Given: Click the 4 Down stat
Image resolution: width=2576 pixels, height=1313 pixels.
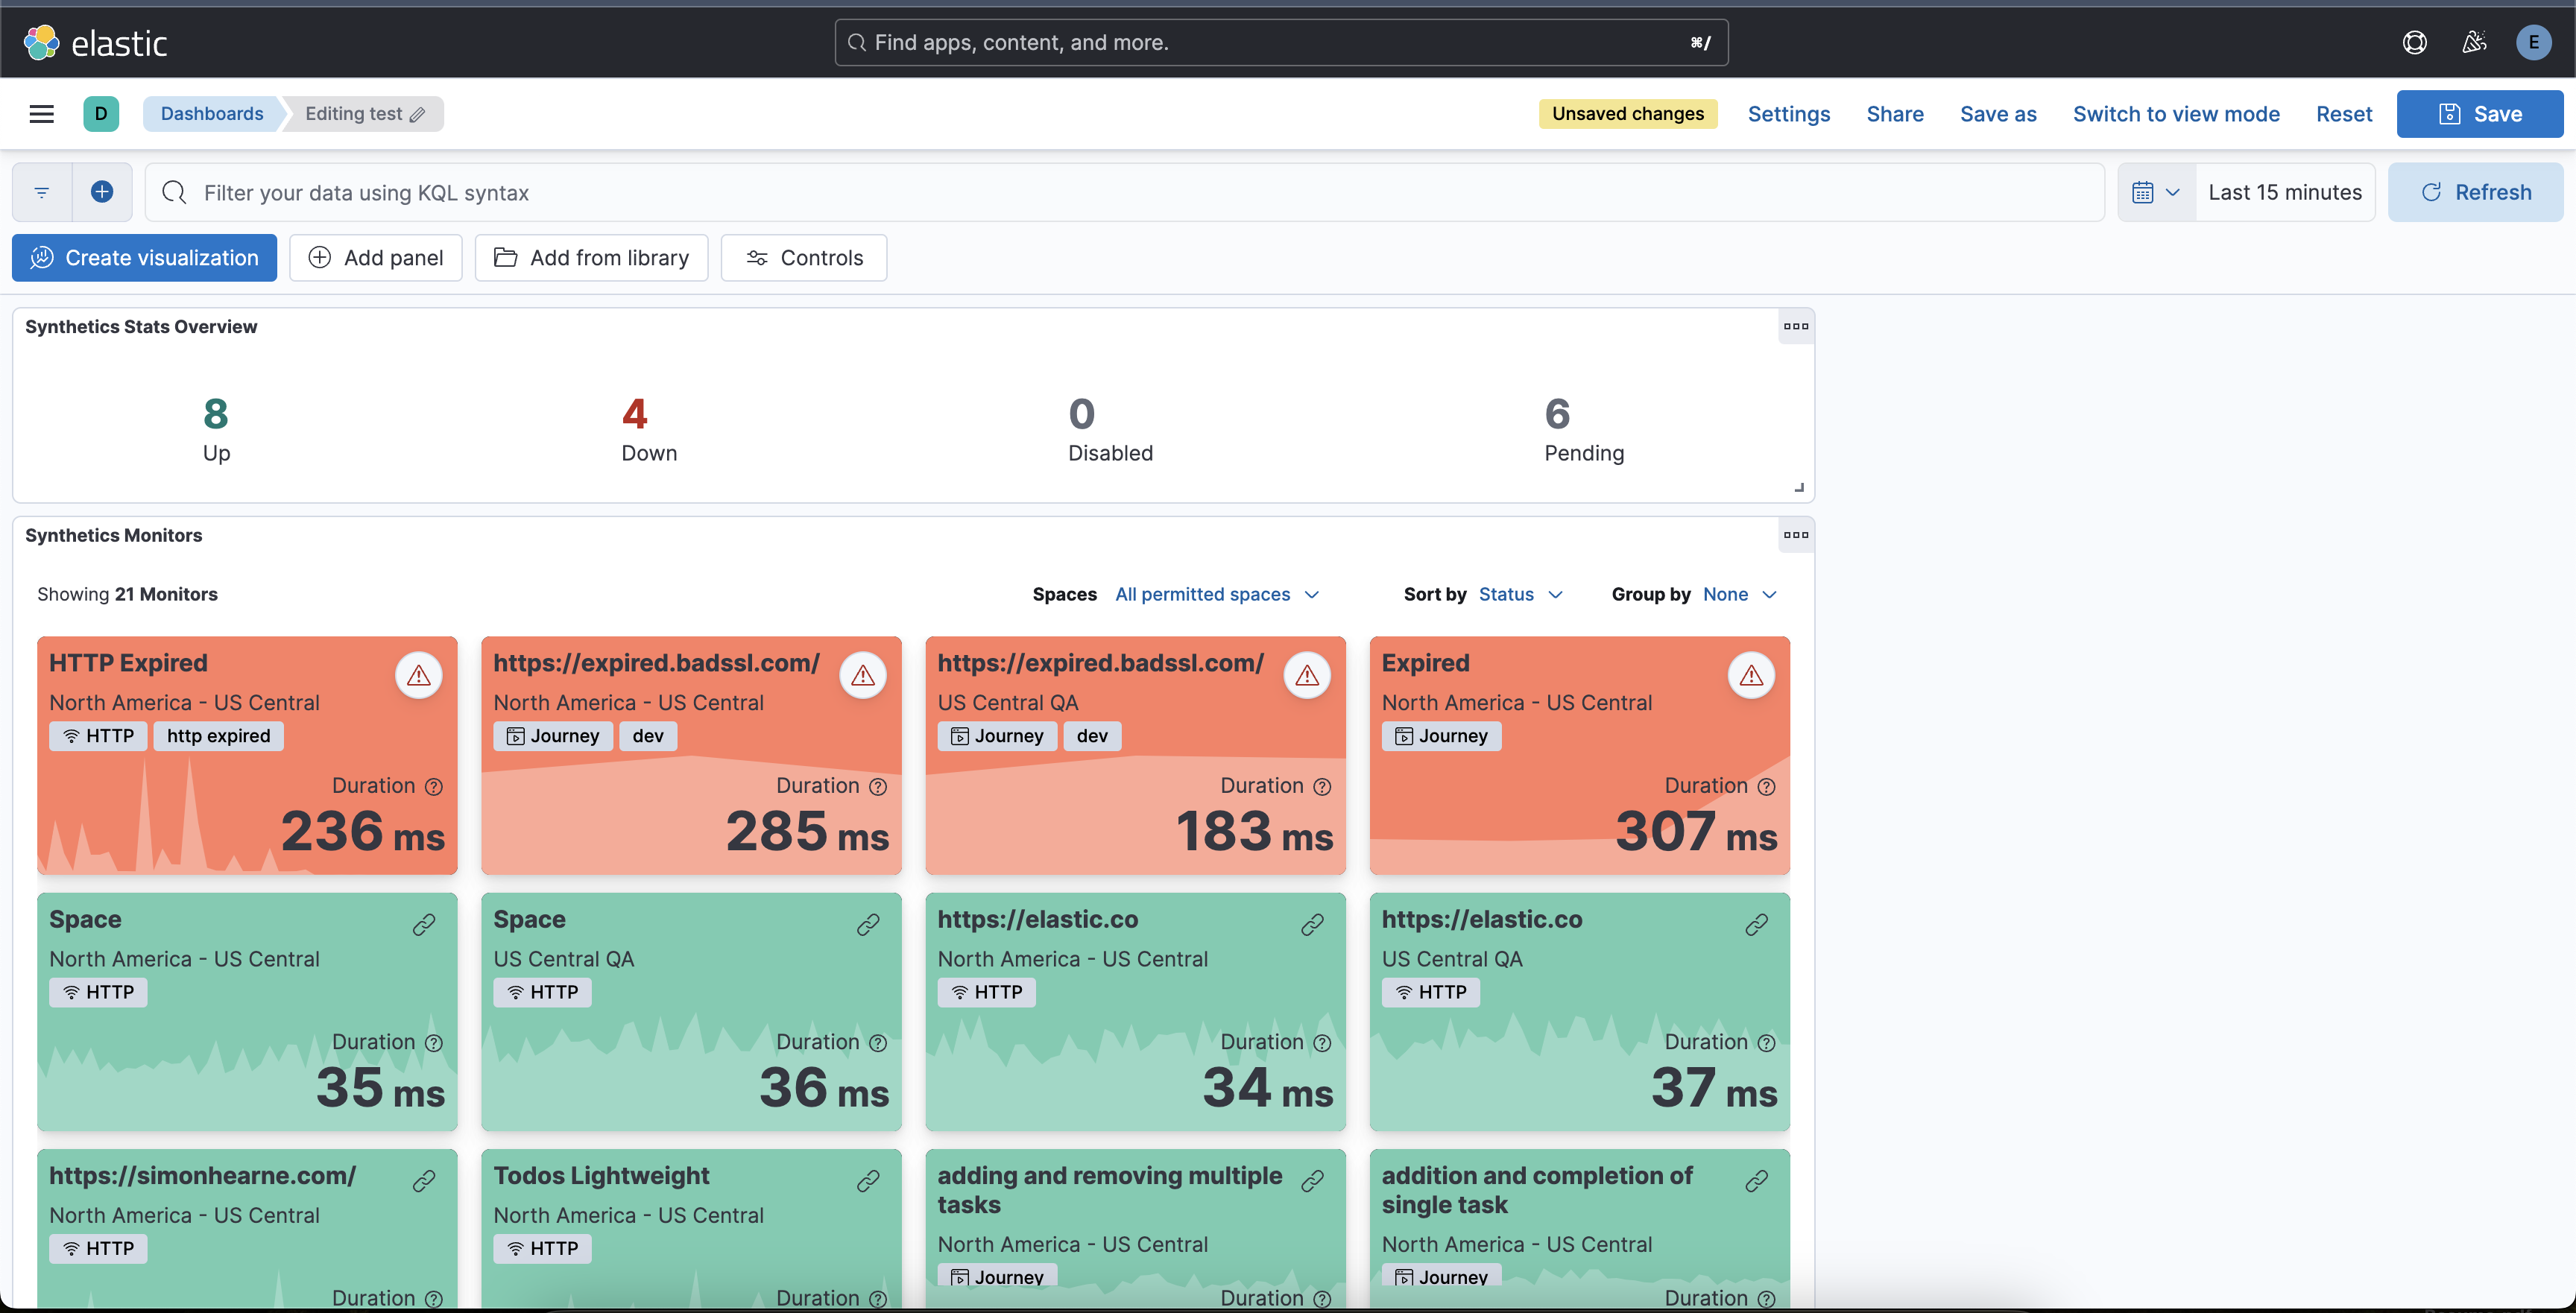Looking at the screenshot, I should click(649, 430).
